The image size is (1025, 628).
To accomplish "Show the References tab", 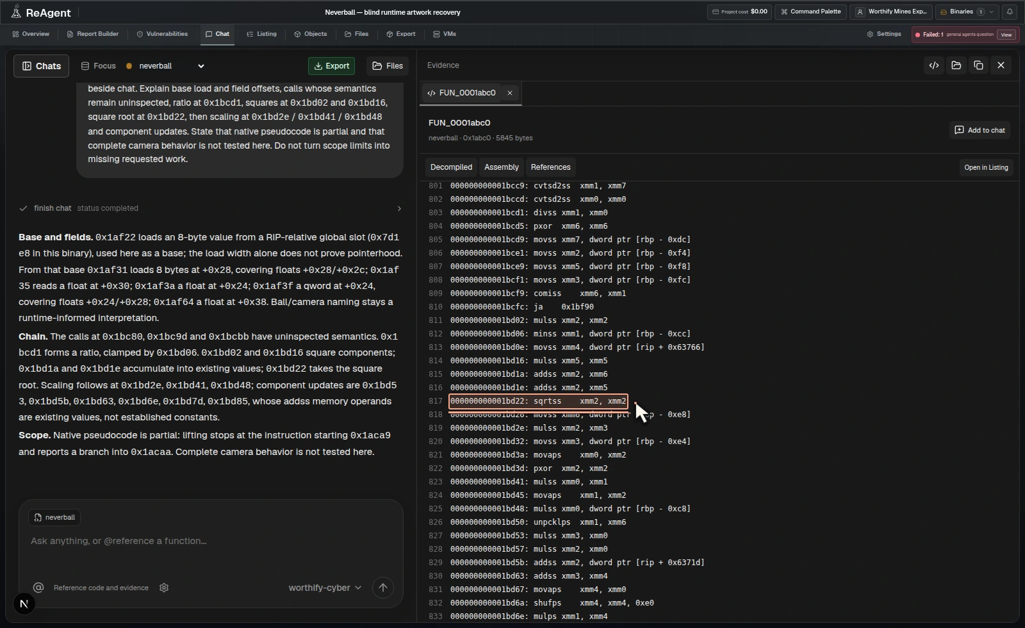I will 550,167.
